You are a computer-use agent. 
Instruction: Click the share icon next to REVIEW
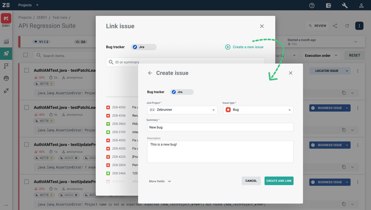click(335, 26)
